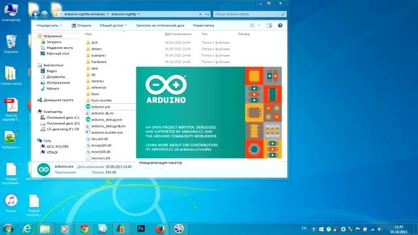Open Photoshop from the taskbar

(141, 229)
